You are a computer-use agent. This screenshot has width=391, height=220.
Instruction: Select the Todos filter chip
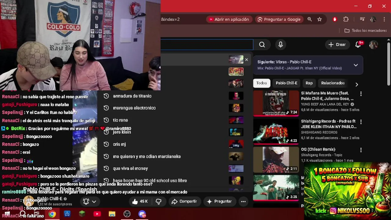coord(261,83)
